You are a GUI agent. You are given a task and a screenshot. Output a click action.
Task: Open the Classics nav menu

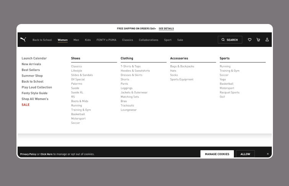127,40
